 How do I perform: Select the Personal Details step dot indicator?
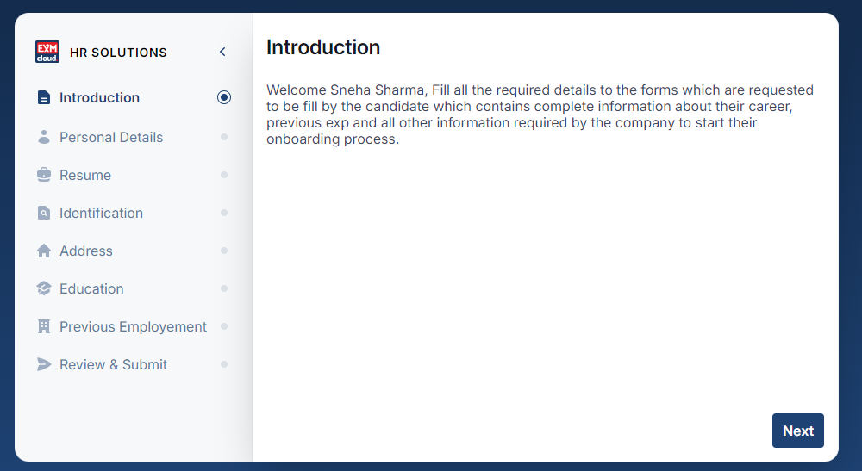pos(224,137)
